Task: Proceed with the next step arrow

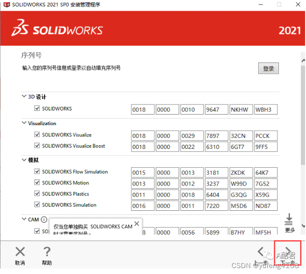Action: click(288, 251)
